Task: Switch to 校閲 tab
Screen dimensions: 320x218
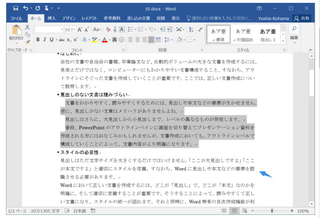Action: (161, 18)
